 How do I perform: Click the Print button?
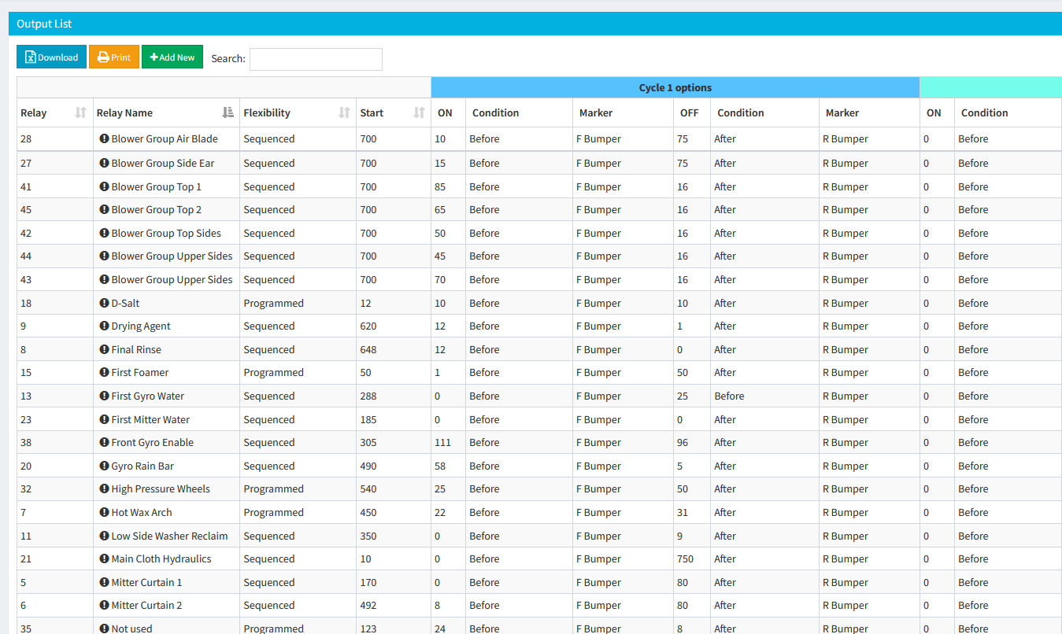click(x=113, y=57)
